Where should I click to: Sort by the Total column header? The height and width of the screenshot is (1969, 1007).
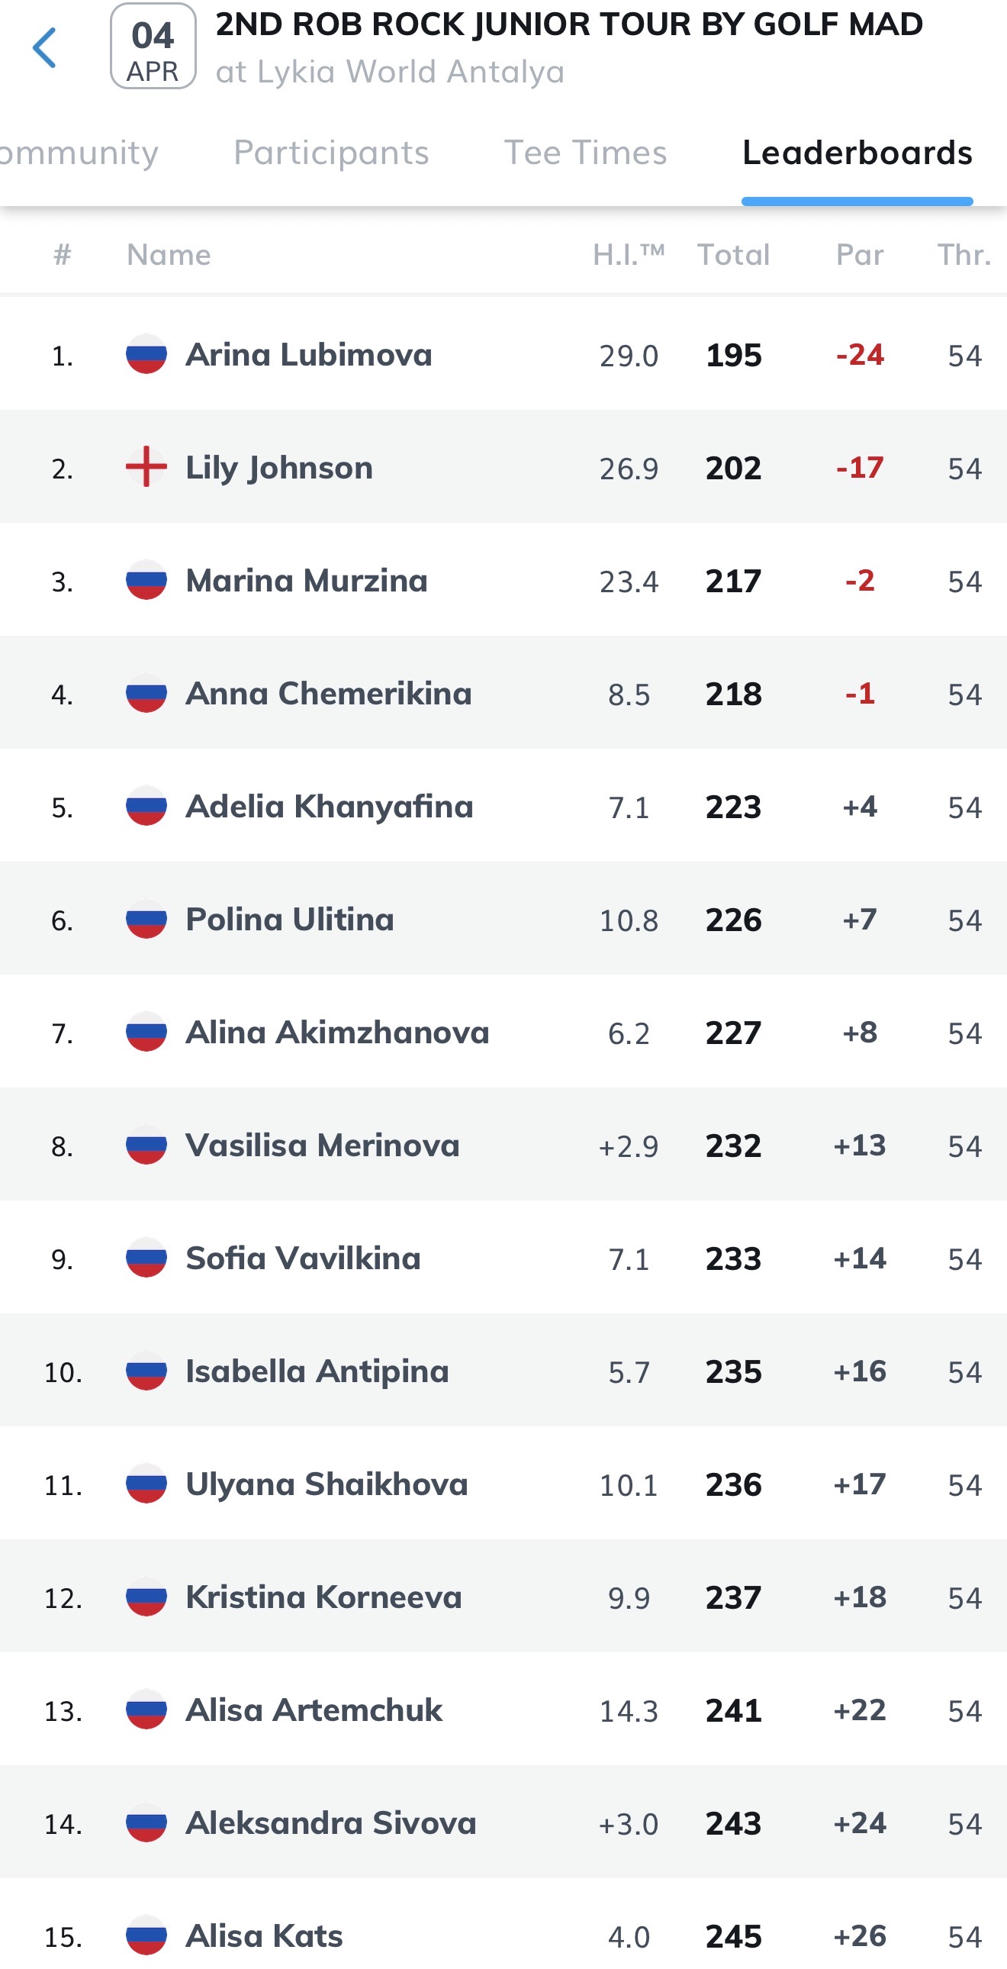(732, 255)
